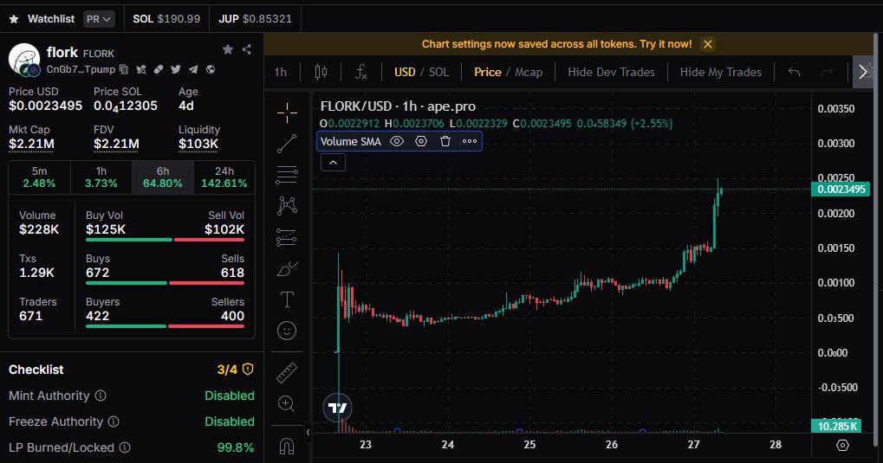
Task: Add flork to favorites with star icon
Action: (x=228, y=49)
